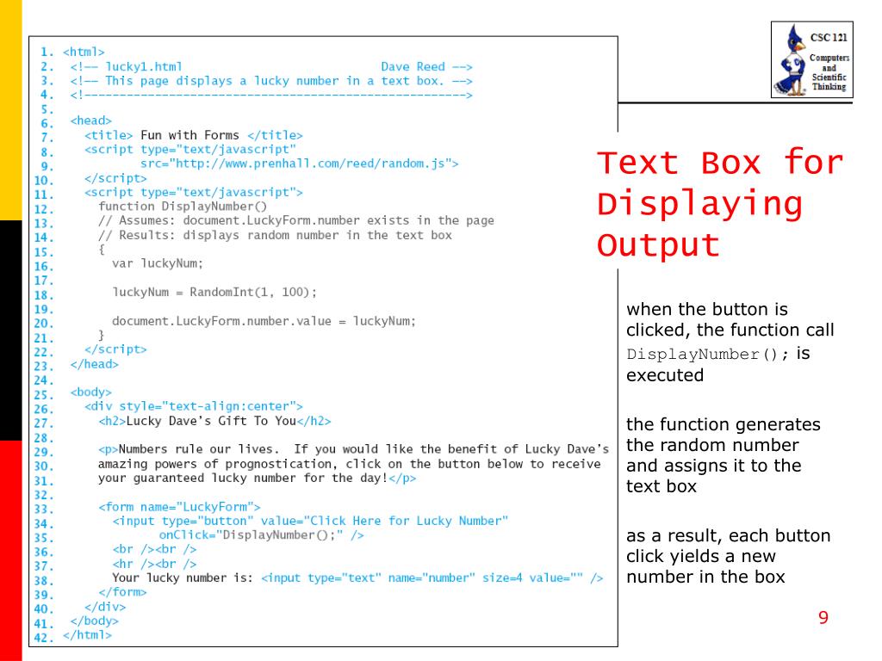Click "number in the box" in the last note
The height and width of the screenshot is (661, 882).
706,578
